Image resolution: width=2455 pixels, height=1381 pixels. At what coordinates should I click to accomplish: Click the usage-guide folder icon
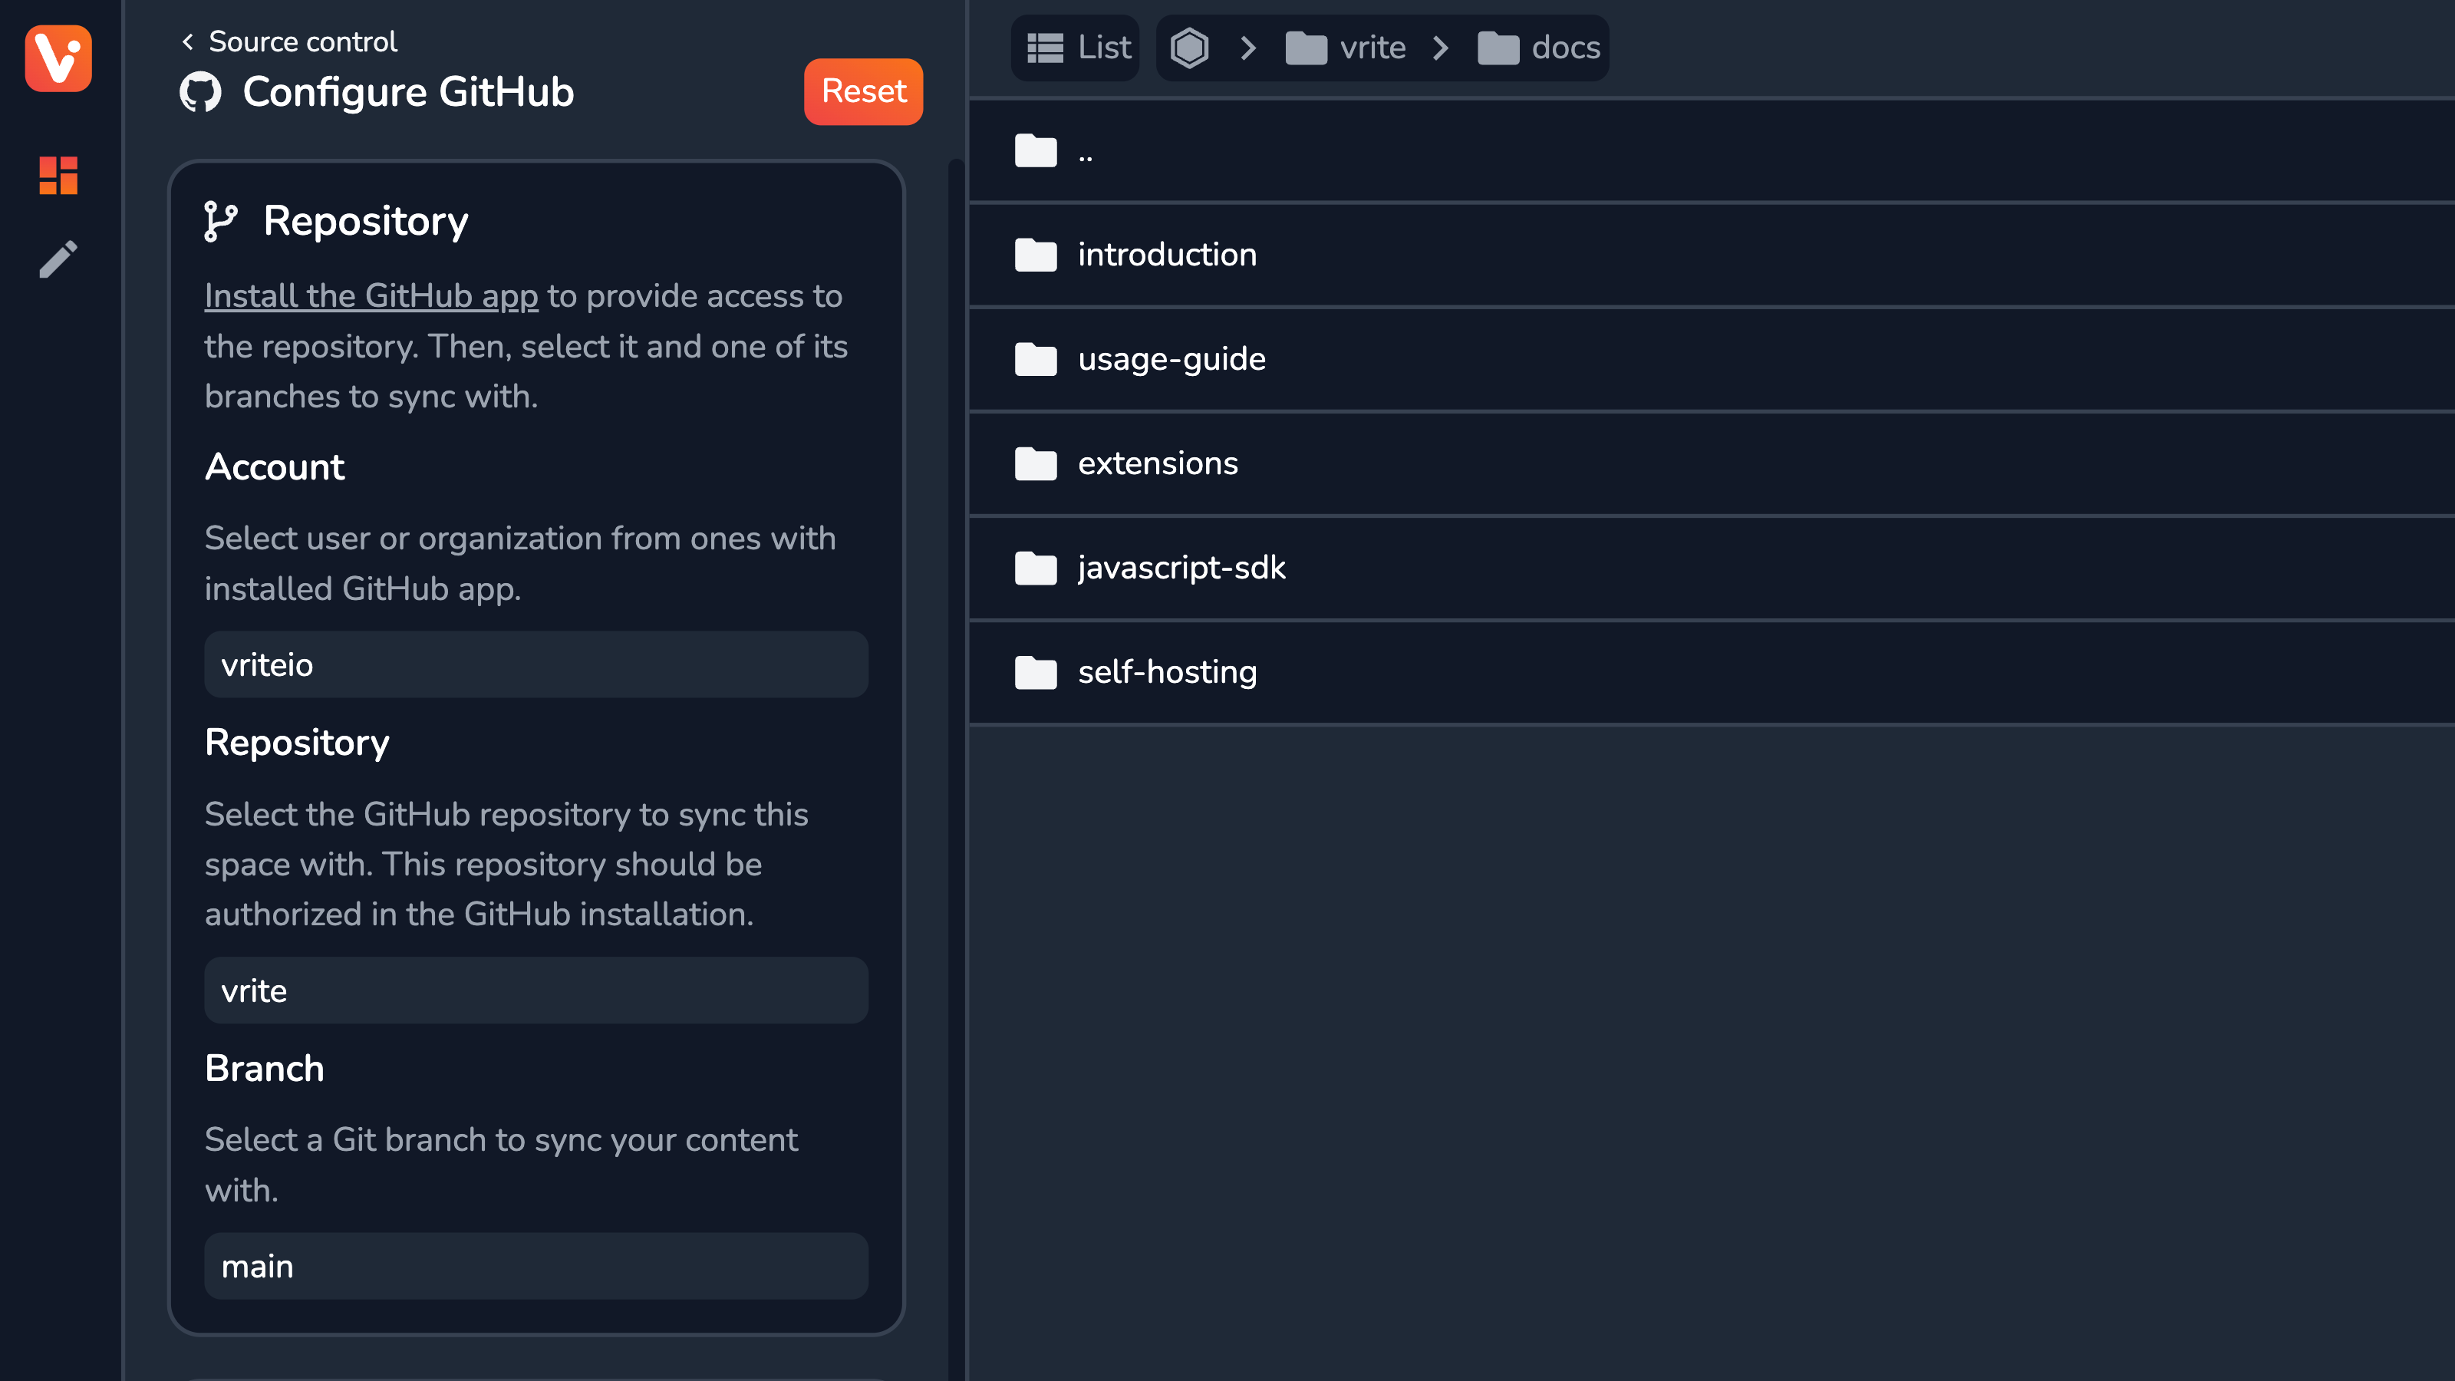tap(1036, 359)
